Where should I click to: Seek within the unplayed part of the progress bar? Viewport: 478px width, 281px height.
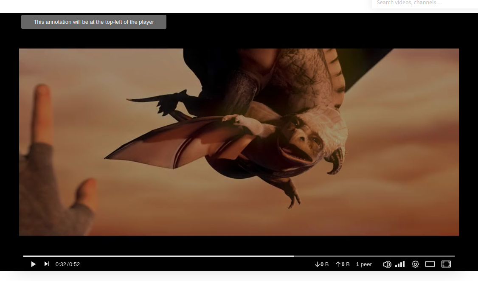374,256
